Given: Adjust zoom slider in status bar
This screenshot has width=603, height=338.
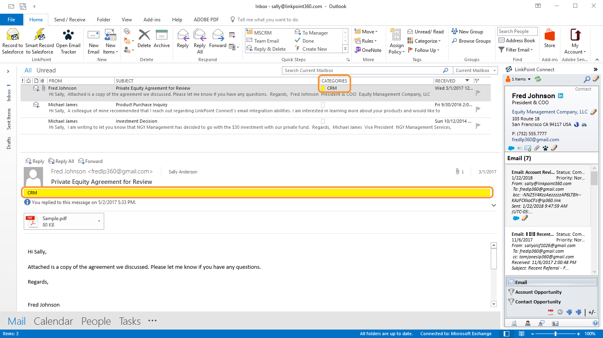Looking at the screenshot, I should click(556, 334).
